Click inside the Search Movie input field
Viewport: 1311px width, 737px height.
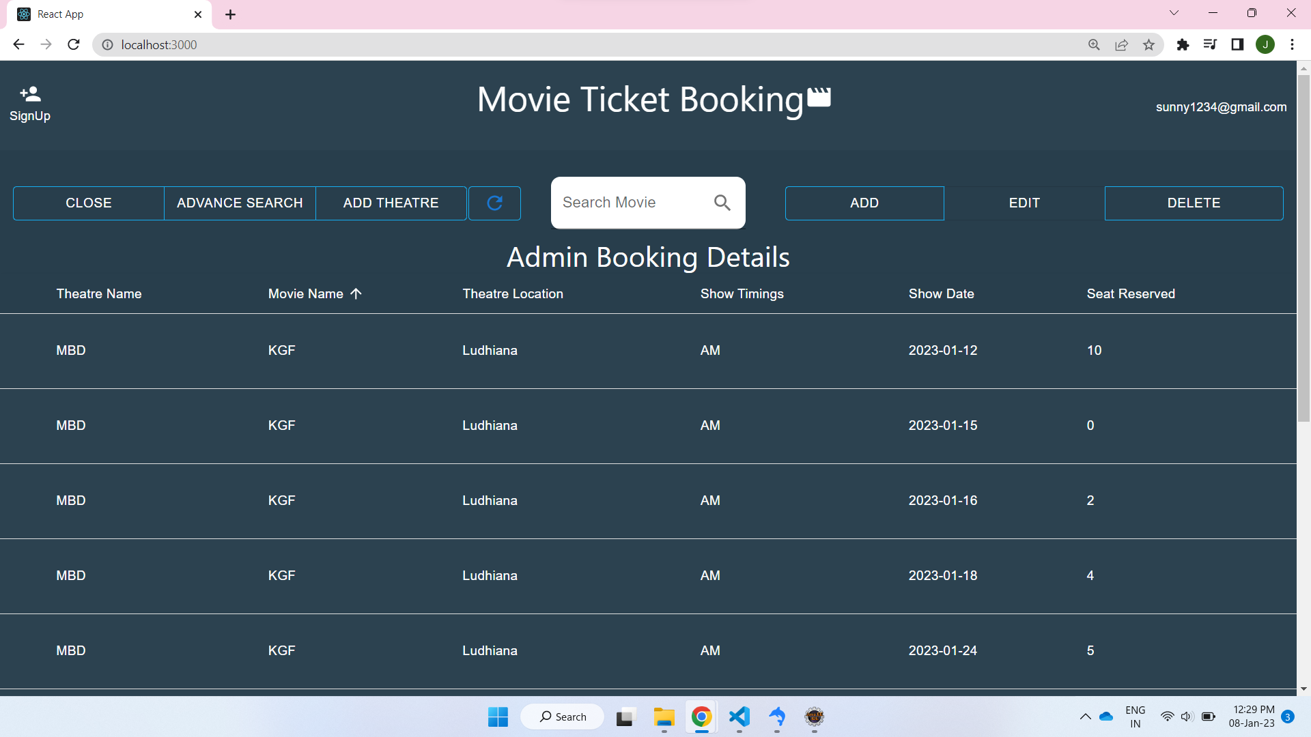628,203
